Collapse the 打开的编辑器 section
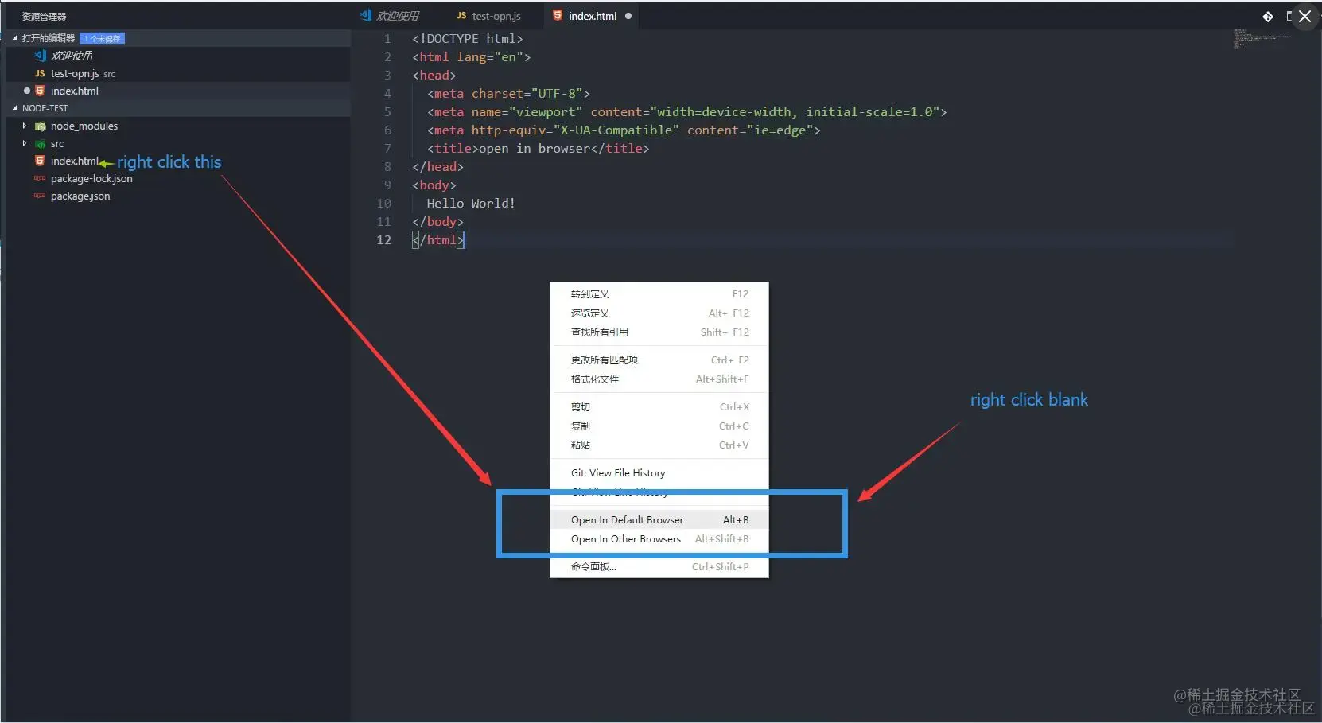Image resolution: width=1322 pixels, height=723 pixels. [14, 38]
